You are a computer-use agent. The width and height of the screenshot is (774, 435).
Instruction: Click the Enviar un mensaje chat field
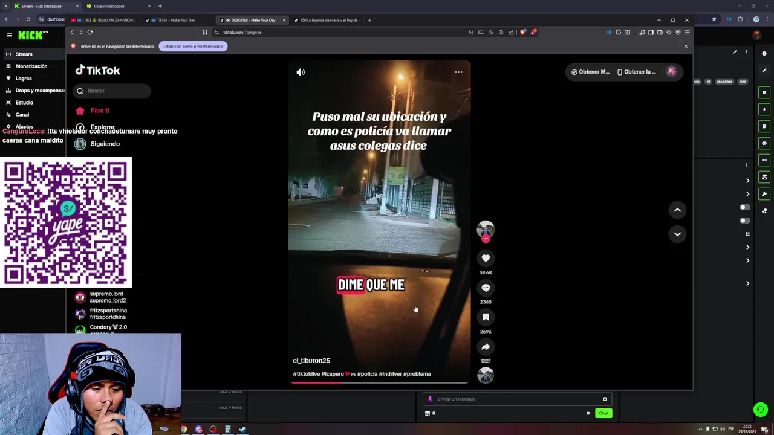pos(517,399)
